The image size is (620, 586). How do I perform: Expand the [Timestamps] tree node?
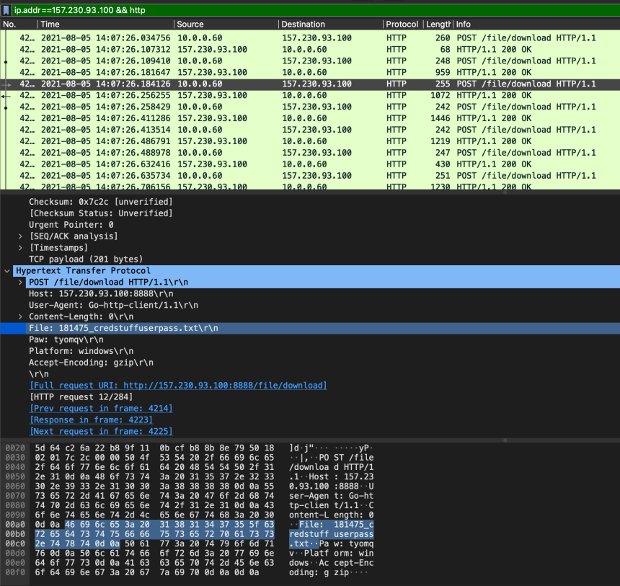[x=20, y=247]
